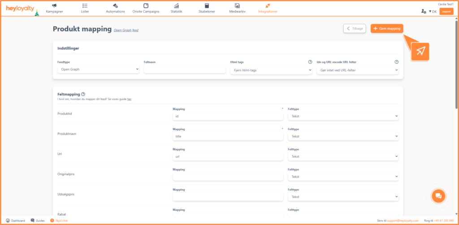459x225 pixels.
Task: Open Felttype dropdown for Produktid
Action: (343, 117)
